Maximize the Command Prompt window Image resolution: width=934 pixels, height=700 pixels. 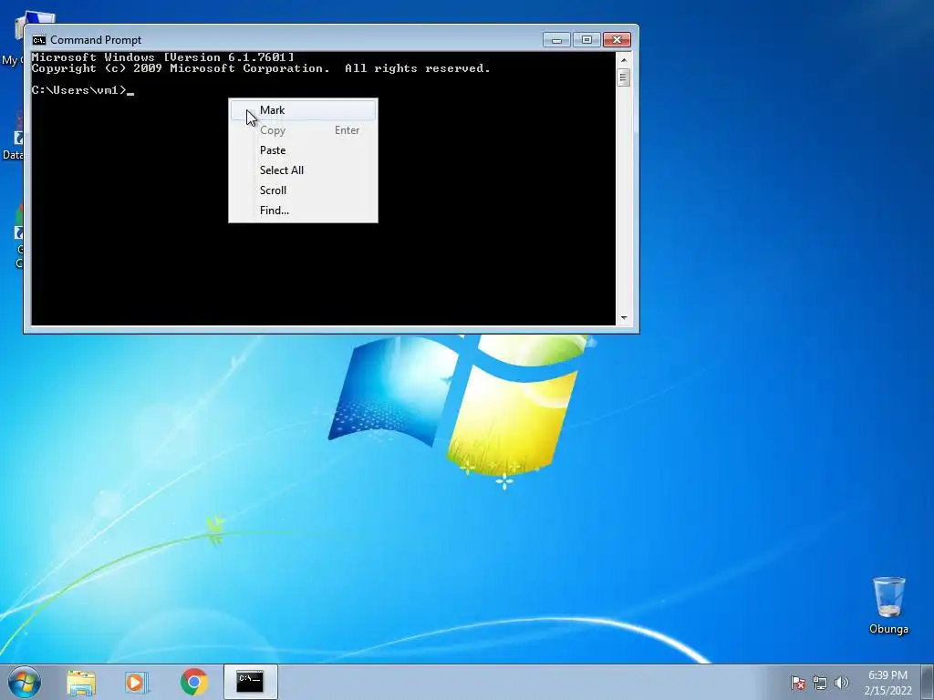586,40
